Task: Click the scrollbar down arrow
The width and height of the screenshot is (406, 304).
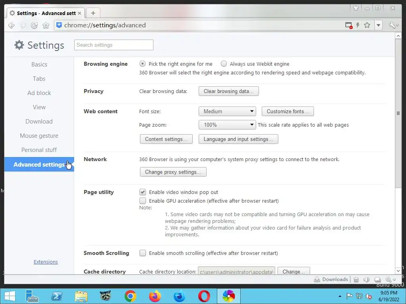Action: [x=398, y=271]
